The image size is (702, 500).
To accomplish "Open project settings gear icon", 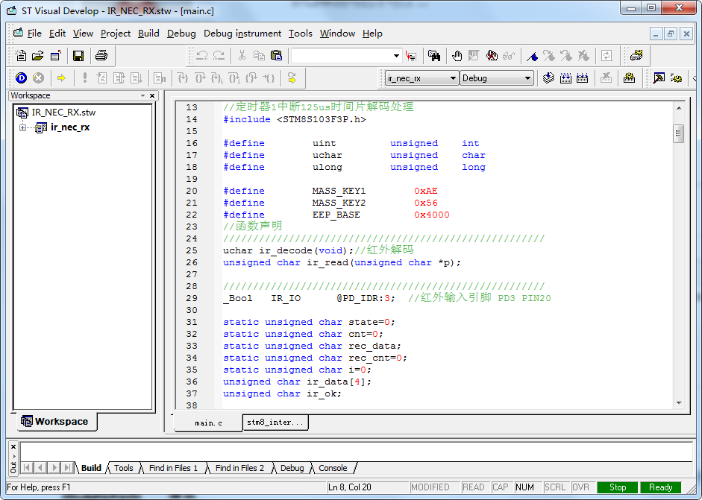I will tap(629, 77).
